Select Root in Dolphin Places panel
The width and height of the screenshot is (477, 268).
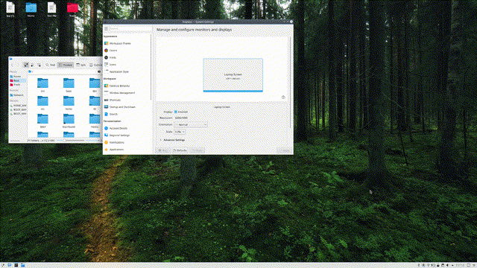tap(17, 80)
